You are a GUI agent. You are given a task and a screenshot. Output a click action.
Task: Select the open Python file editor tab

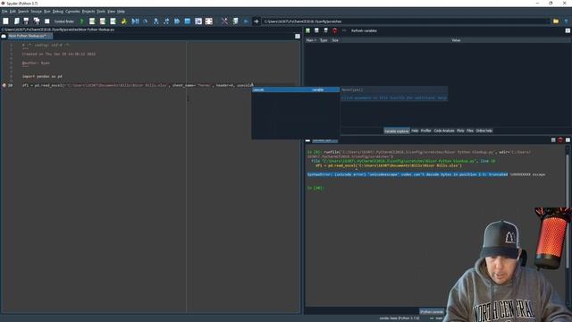(x=29, y=36)
